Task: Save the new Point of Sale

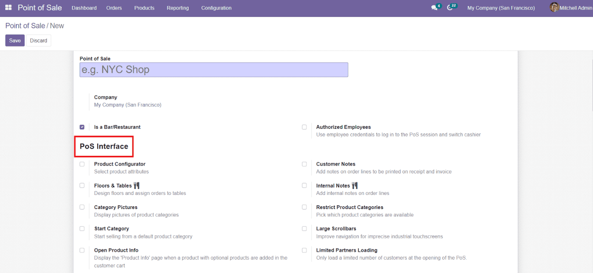Action: [x=15, y=40]
